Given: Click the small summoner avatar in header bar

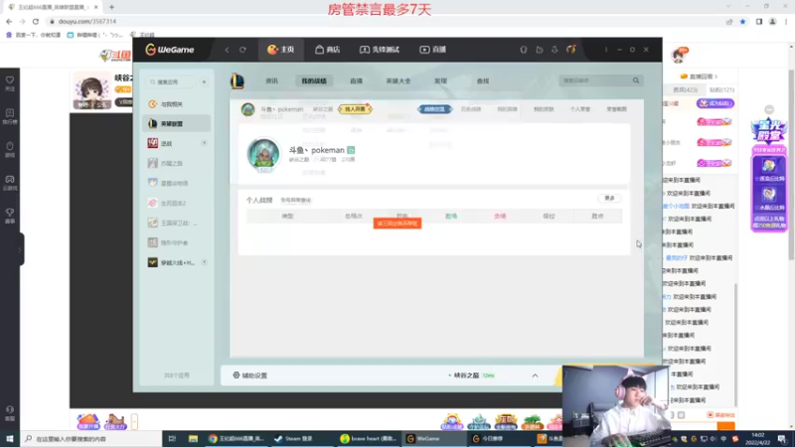Looking at the screenshot, I should [247, 109].
